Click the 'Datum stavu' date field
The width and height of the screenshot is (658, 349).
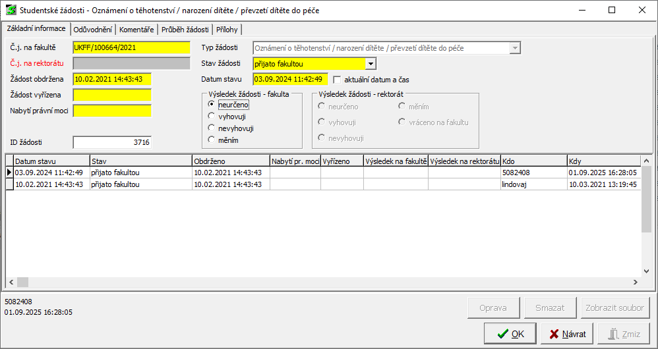(290, 80)
